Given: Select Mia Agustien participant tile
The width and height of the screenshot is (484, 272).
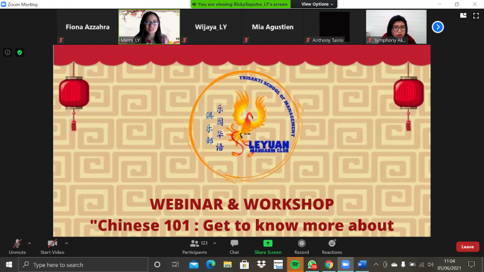Looking at the screenshot, I should tap(273, 27).
